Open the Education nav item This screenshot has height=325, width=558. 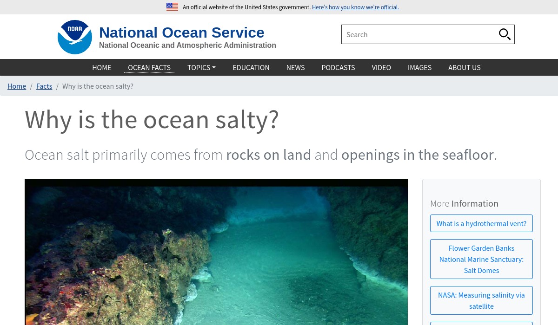click(251, 67)
